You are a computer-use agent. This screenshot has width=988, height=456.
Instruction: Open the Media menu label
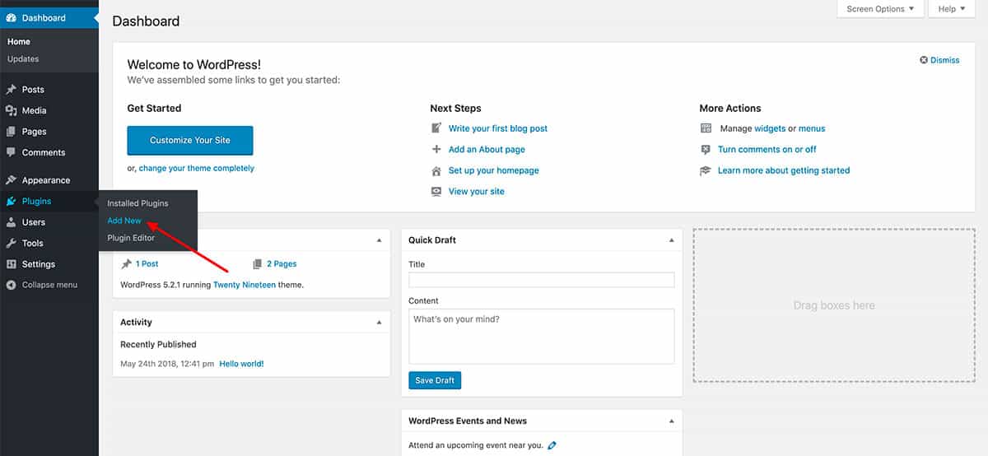point(35,110)
